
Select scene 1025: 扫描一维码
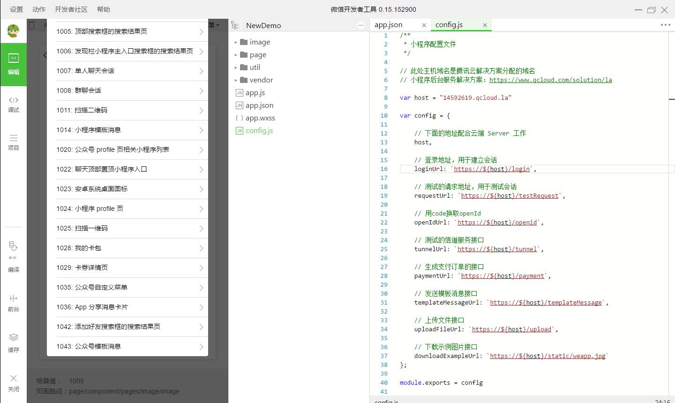click(127, 228)
